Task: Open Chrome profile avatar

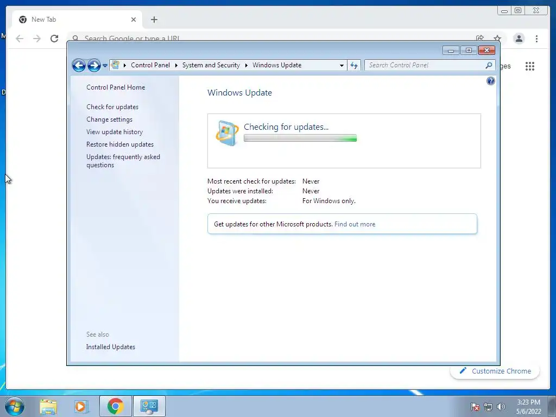Action: click(x=519, y=39)
